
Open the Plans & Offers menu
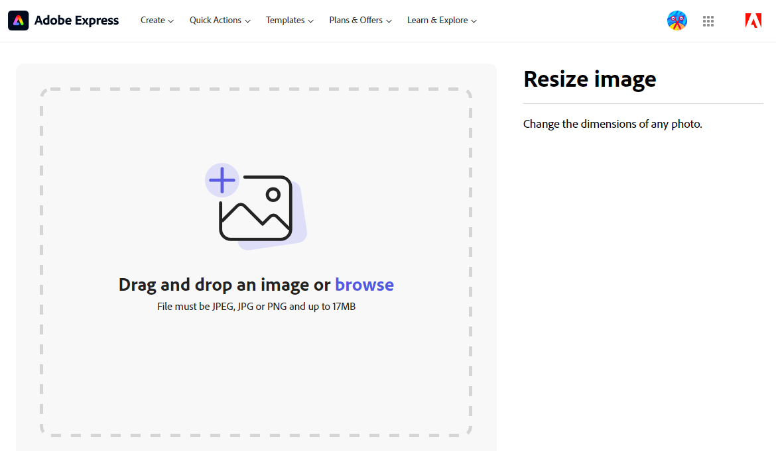pyautogui.click(x=356, y=21)
